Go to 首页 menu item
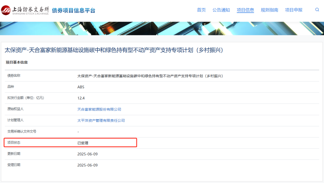 pos(201,10)
